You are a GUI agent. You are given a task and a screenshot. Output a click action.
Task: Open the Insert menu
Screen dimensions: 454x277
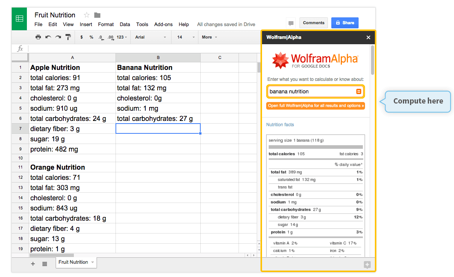(86, 25)
